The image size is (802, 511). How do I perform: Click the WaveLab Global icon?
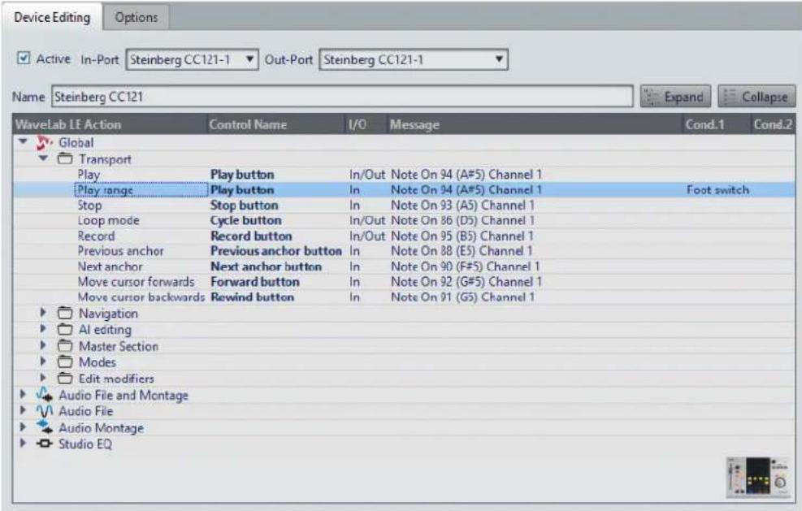pyautogui.click(x=44, y=142)
